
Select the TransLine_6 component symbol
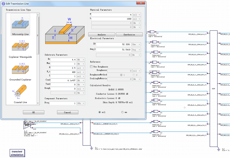[x=155, y=83]
